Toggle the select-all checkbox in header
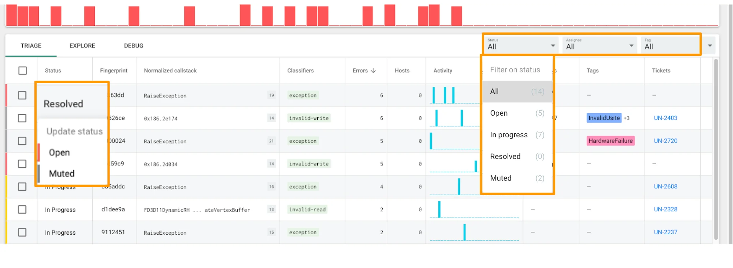The height and width of the screenshot is (268, 733). 23,71
